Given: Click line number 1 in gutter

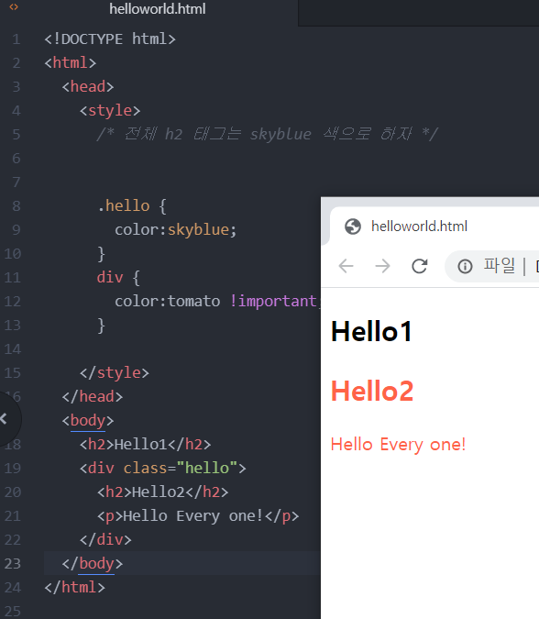Looking at the screenshot, I should pos(16,39).
